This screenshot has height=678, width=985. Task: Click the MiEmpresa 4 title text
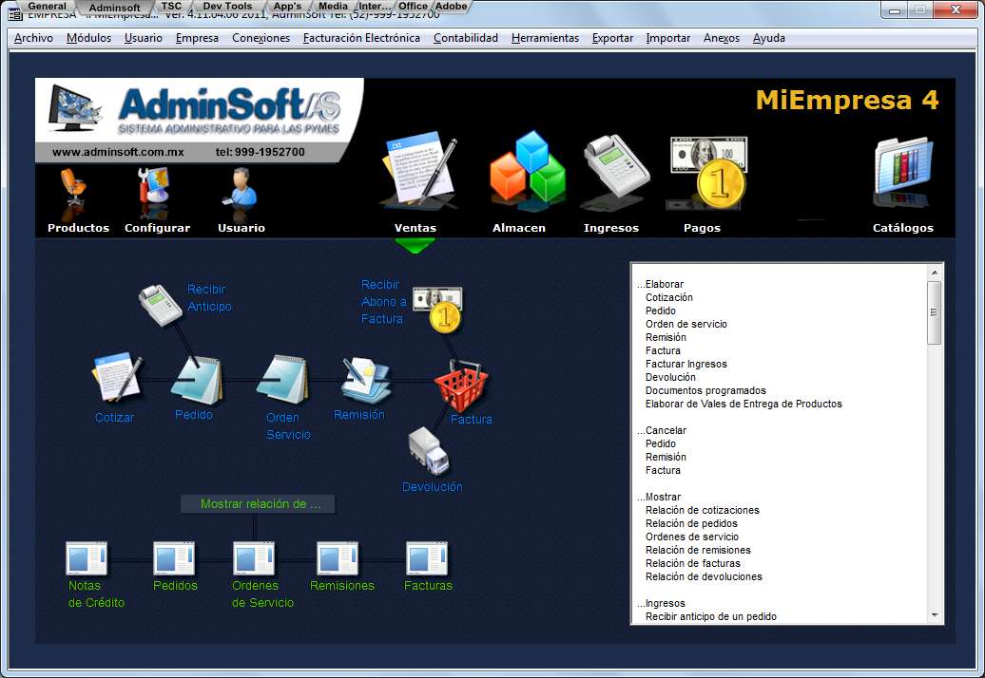click(x=847, y=101)
